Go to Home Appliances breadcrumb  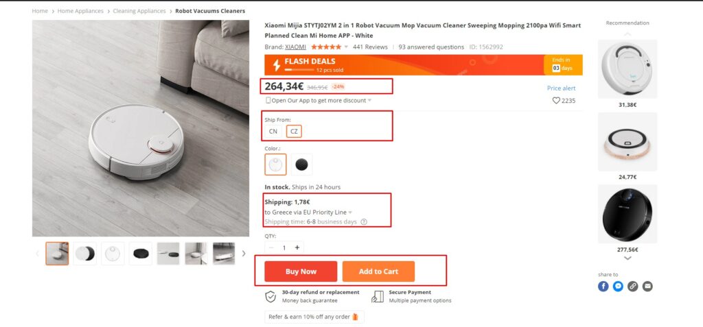click(80, 11)
